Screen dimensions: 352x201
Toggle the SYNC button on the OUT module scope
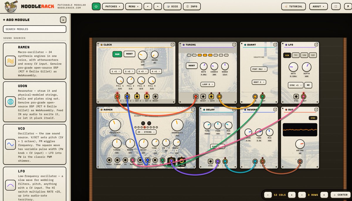coord(313,118)
